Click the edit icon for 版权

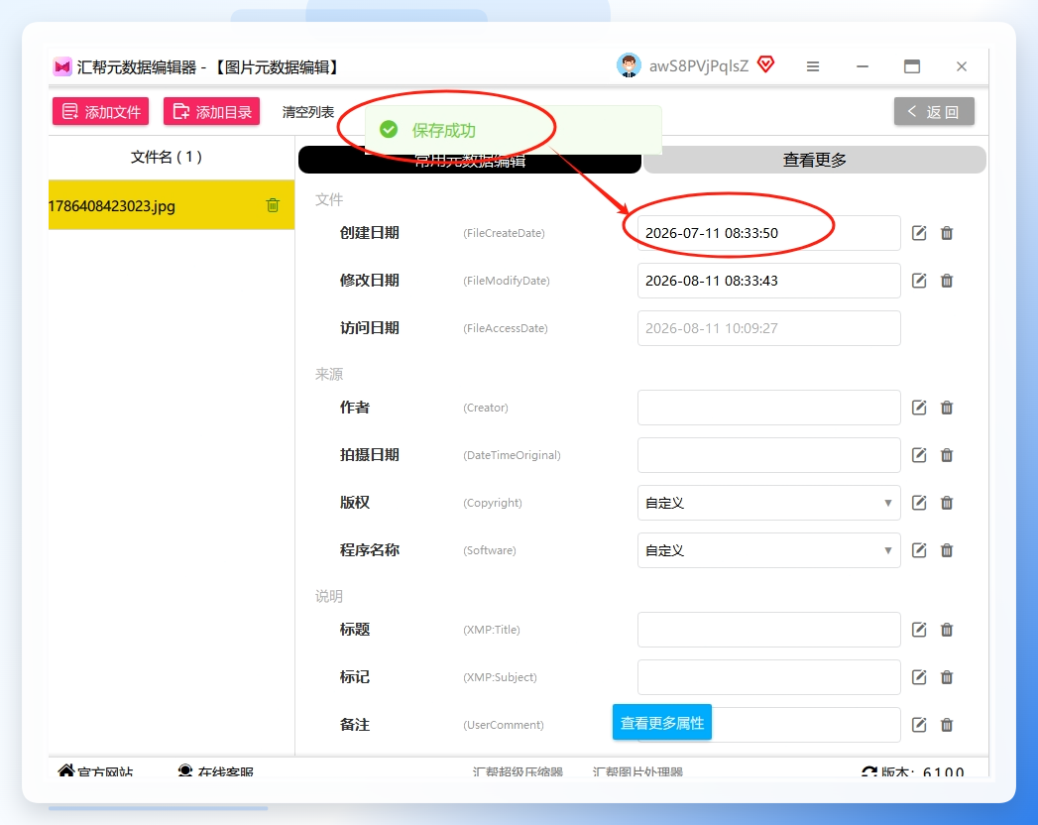tap(919, 503)
